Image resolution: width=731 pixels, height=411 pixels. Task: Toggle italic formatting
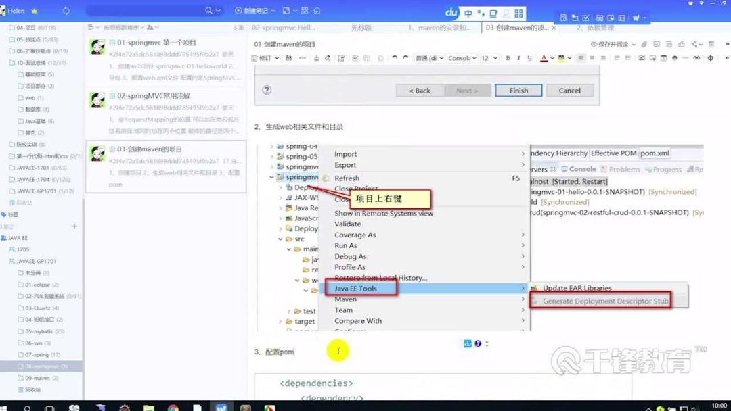point(517,58)
